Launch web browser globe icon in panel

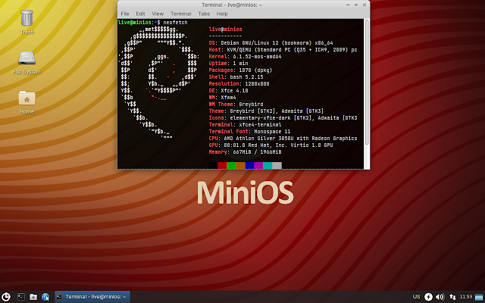(45, 297)
